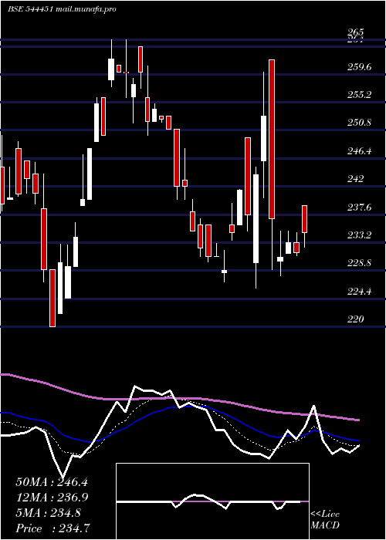
Task: Select the 224.4 price axis label
Action: tap(359, 292)
